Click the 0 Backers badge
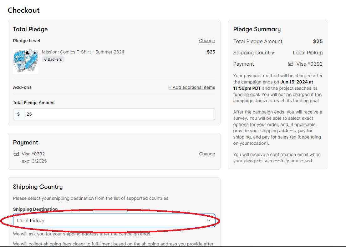346x247 pixels. coord(53,59)
